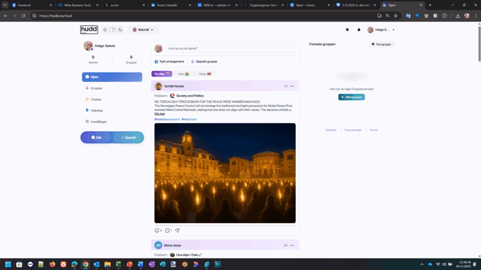Screen dimensions: 481x270
Task: React to Torhild Nordal's post with the emoji icon
Action: pos(157,230)
